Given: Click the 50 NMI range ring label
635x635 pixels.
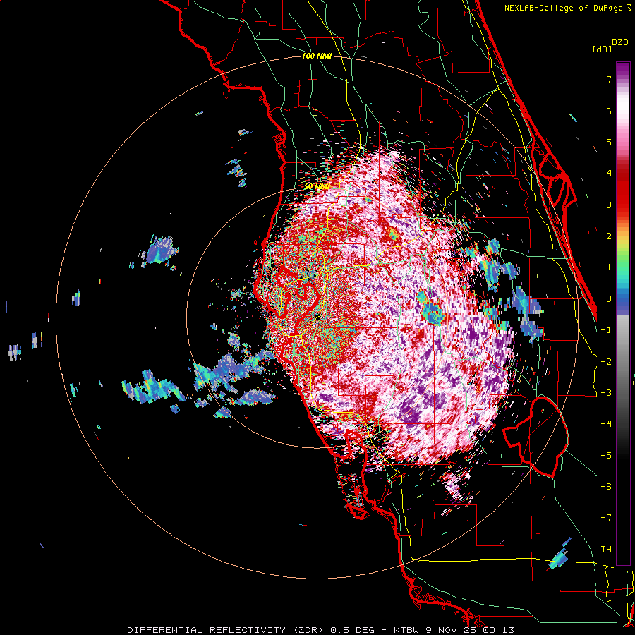Looking at the screenshot, I should point(316,187).
